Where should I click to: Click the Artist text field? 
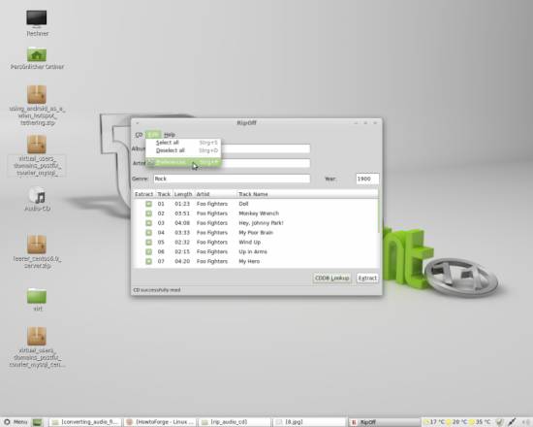coord(266,163)
